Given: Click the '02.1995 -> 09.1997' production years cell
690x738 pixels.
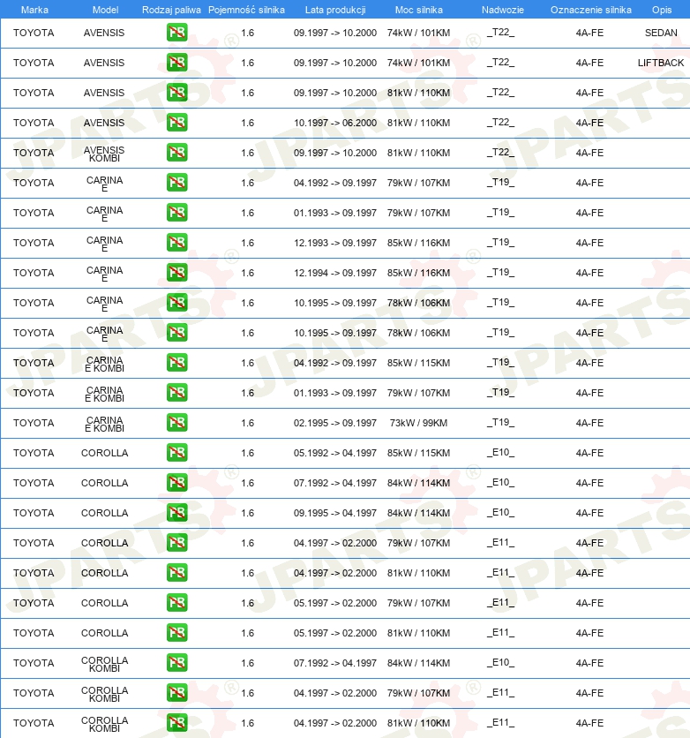Looking at the screenshot, I should click(x=335, y=423).
